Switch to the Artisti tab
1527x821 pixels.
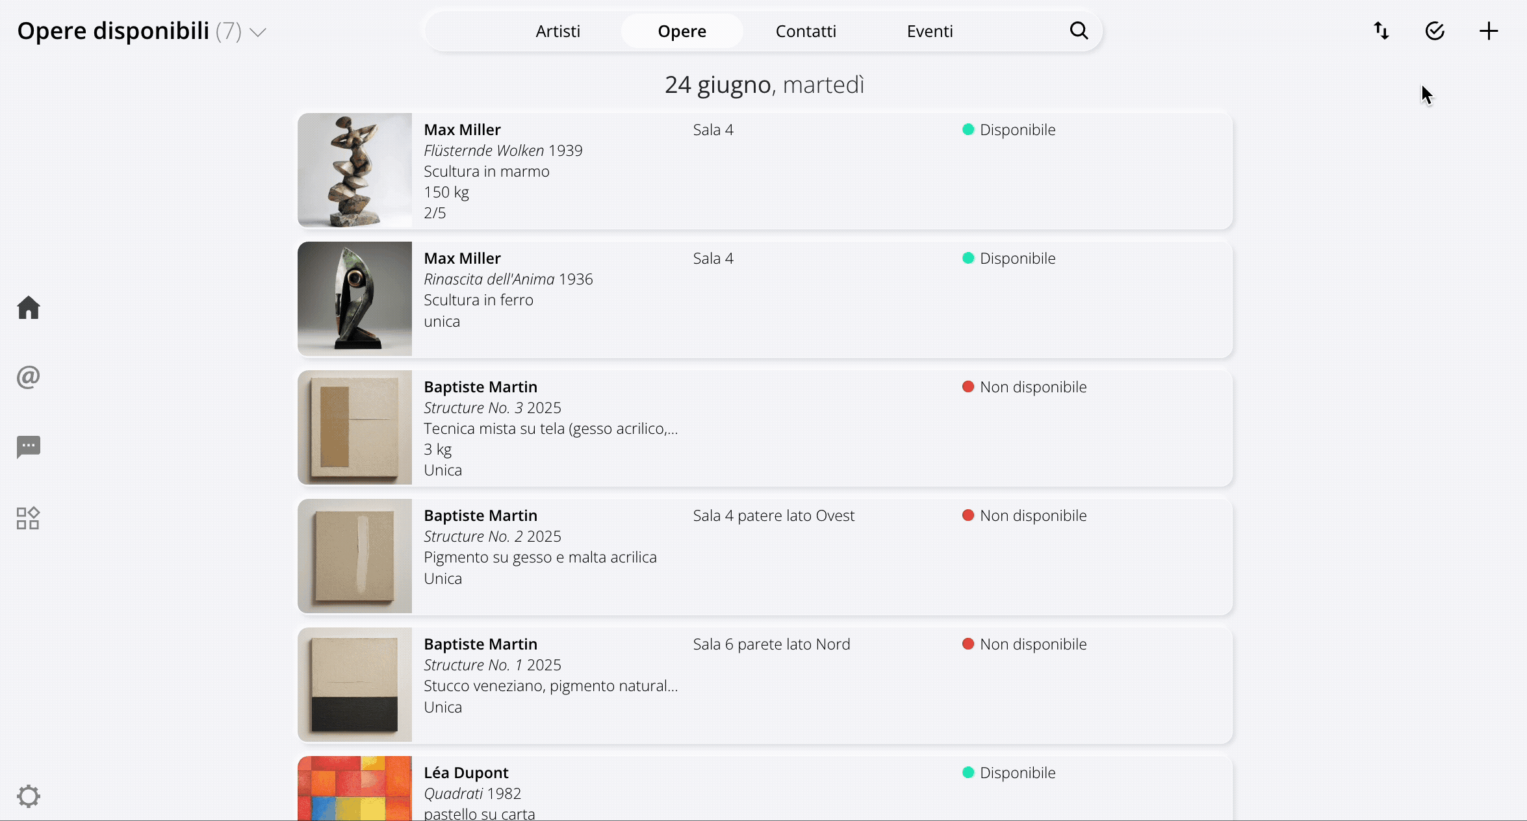pos(558,31)
